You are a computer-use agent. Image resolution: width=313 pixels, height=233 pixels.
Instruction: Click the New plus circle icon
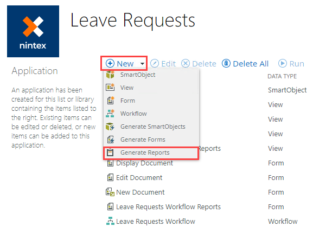tap(110, 63)
